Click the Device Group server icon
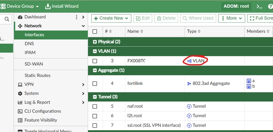Screen dimensions: 273x132 [x=3, y=6]
